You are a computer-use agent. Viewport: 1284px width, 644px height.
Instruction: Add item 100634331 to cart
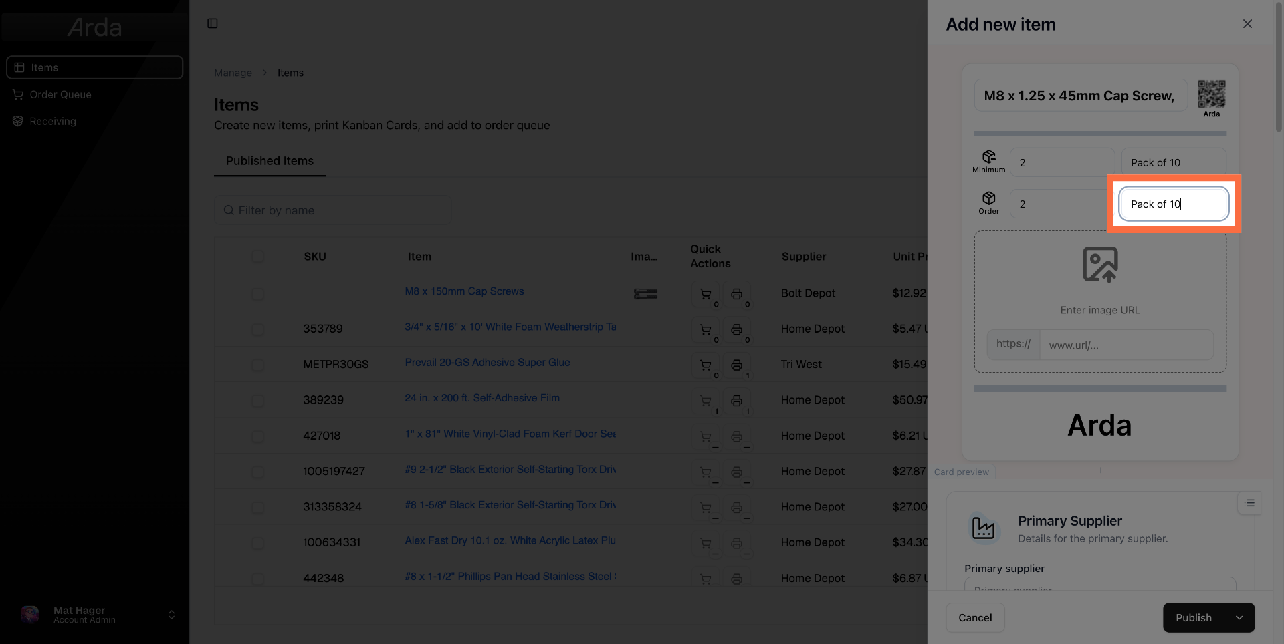(705, 543)
